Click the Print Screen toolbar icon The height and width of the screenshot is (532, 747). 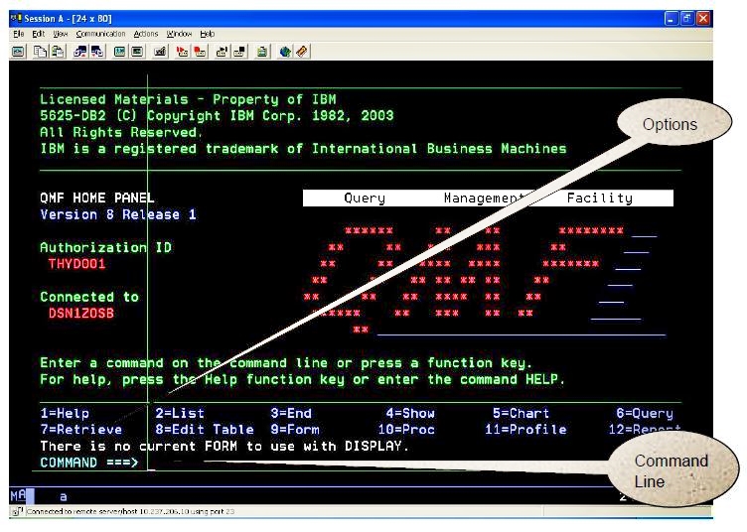pos(18,51)
